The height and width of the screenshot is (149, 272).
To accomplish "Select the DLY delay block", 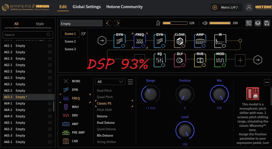I will click(x=180, y=60).
